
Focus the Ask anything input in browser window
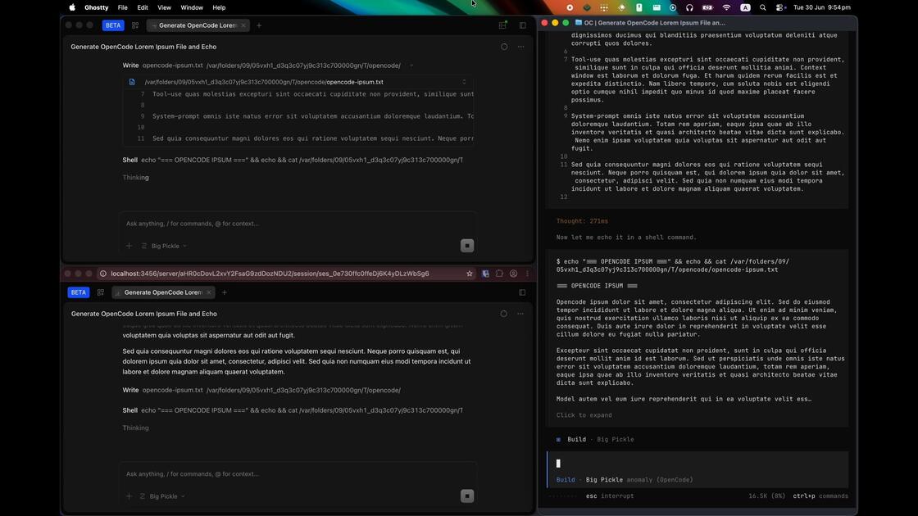[298, 474]
